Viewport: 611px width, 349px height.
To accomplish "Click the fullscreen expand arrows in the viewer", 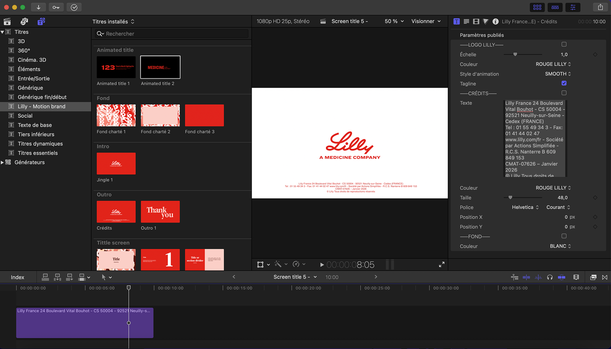I will coord(442,264).
